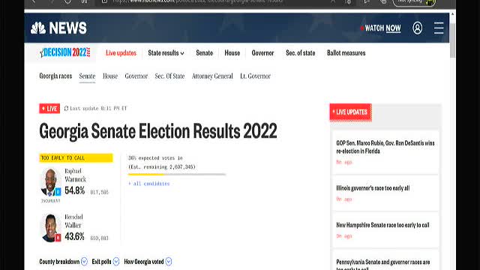
Task: Open the national Governor results tab
Action: point(262,53)
